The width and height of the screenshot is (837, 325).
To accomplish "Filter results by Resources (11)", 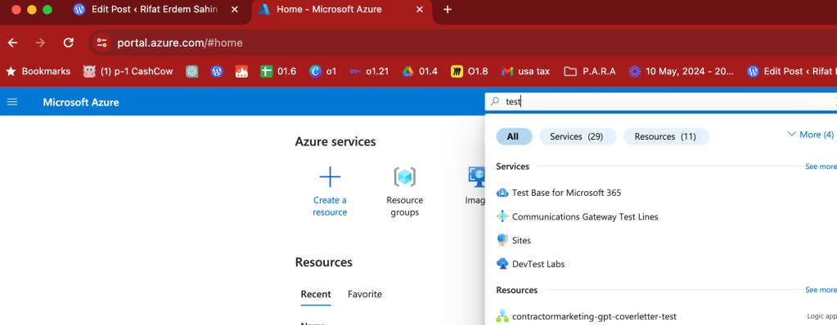I will pos(666,137).
